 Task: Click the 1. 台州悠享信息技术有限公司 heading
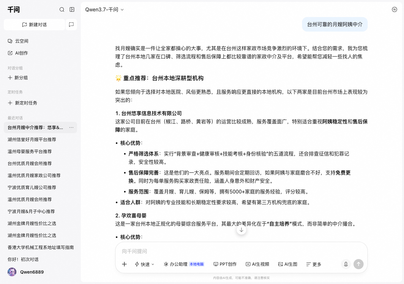(149, 113)
